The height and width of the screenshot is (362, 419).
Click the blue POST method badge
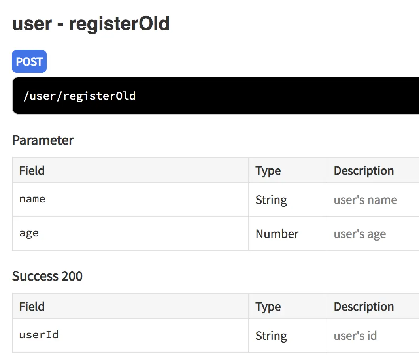(29, 62)
